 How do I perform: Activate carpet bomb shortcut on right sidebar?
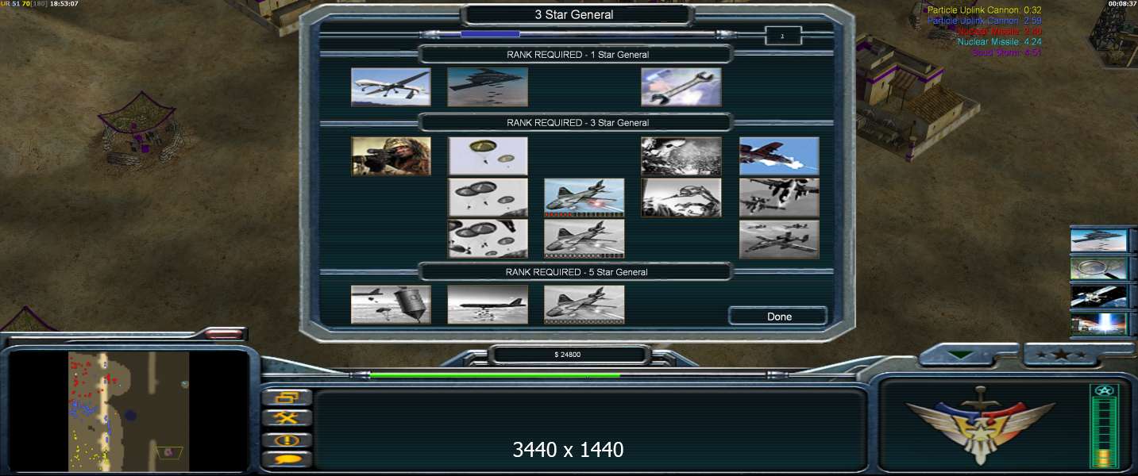[1099, 240]
